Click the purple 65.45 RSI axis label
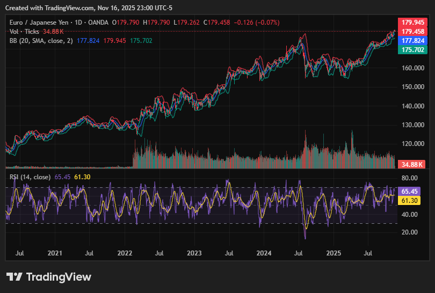 tap(410, 191)
